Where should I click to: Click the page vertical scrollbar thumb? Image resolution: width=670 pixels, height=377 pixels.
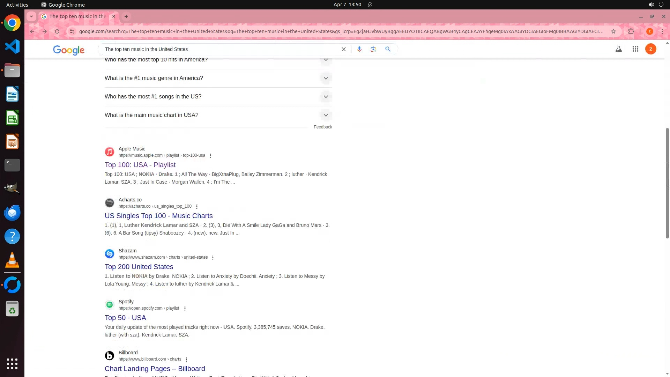point(667,183)
